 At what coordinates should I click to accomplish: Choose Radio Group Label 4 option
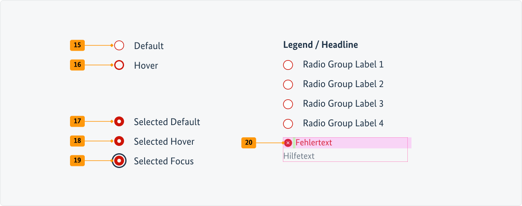coord(288,123)
